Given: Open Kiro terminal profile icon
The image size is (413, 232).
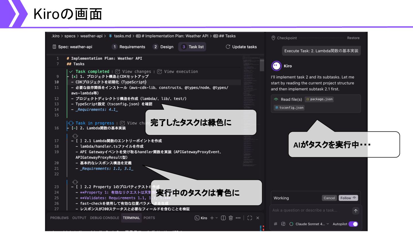Looking at the screenshot, I should point(197,218).
